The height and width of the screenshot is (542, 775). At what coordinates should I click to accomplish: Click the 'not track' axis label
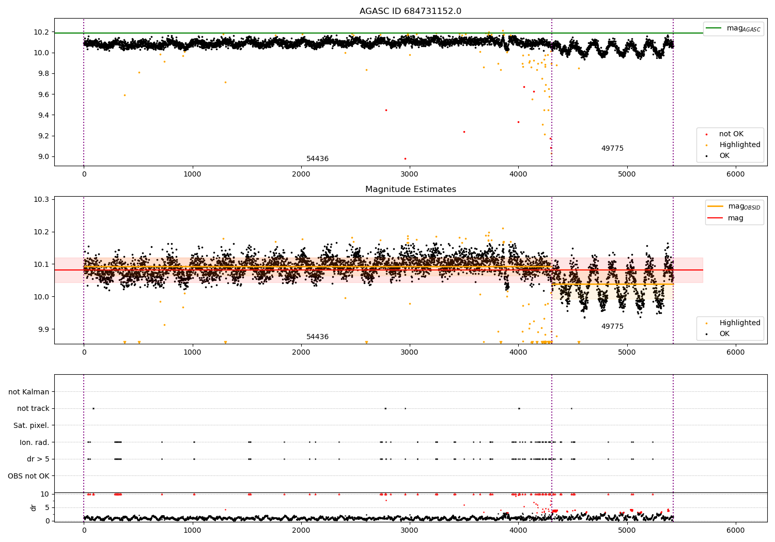(33, 409)
